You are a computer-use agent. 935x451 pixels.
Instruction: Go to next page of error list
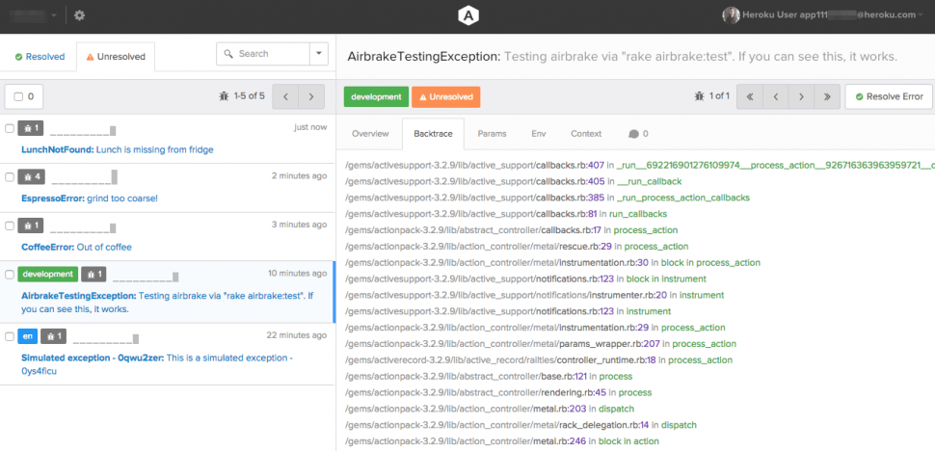pos(311,96)
